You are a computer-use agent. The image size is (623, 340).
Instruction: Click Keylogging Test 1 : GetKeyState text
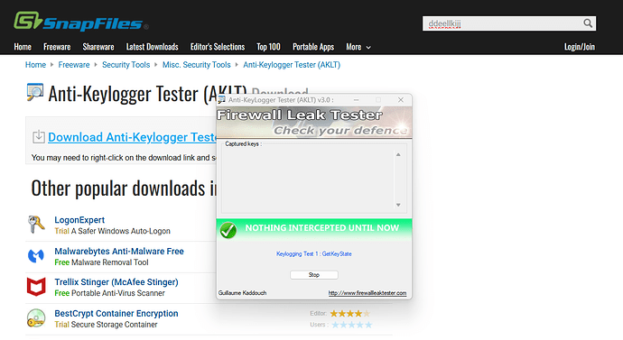point(314,254)
